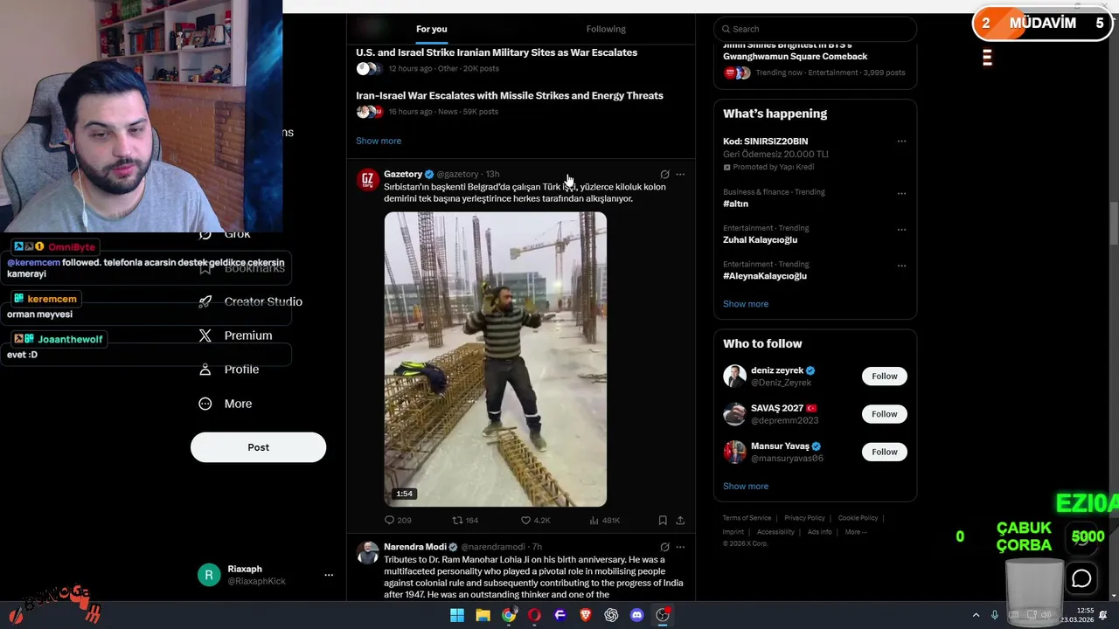The width and height of the screenshot is (1119, 629).
Task: Open Google Chrome from the taskbar
Action: point(509,615)
